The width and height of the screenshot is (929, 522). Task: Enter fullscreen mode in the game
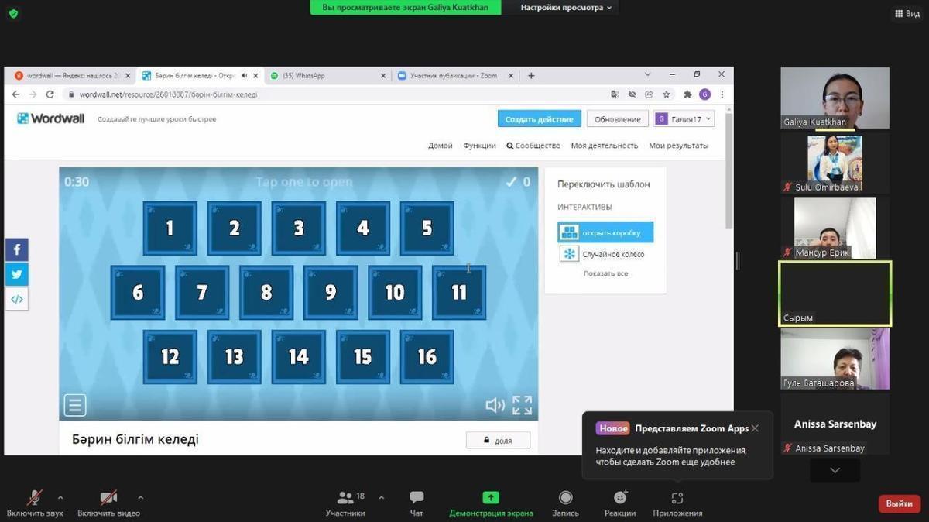[523, 405]
